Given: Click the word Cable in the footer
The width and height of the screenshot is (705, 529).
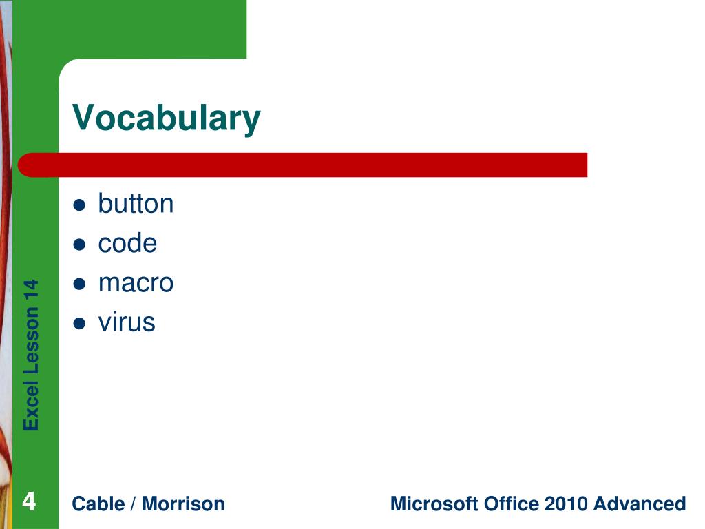Looking at the screenshot, I should pos(98,504).
